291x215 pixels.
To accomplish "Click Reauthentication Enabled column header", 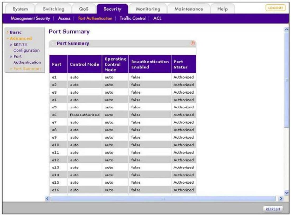I will click(x=150, y=64).
